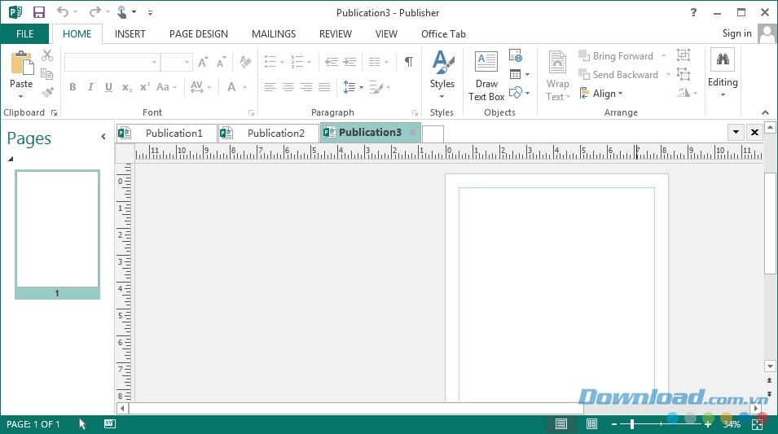Click the Undo arrow icon

tap(63, 12)
